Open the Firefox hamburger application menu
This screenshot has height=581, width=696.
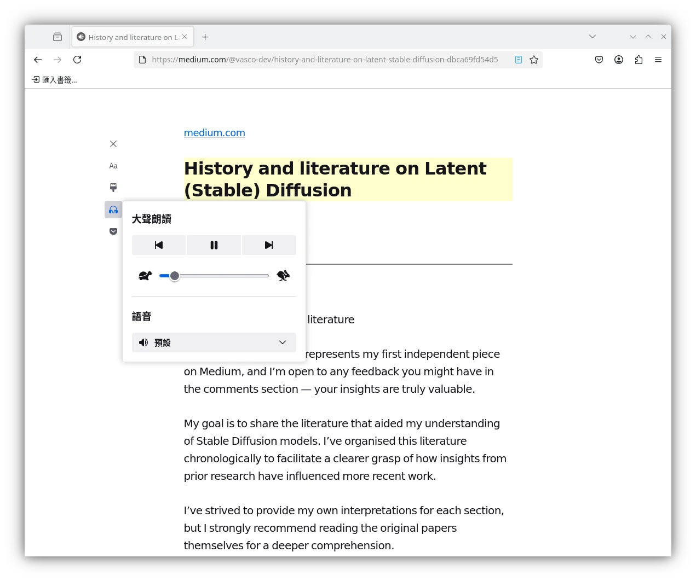coord(658,60)
